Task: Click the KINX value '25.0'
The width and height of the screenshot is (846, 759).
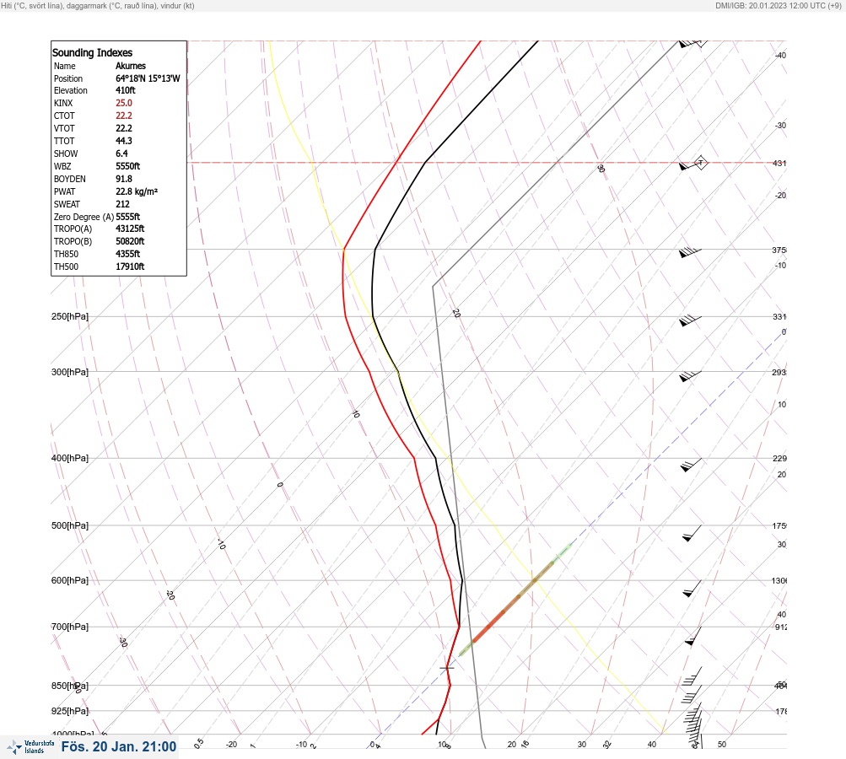Action: click(x=123, y=103)
